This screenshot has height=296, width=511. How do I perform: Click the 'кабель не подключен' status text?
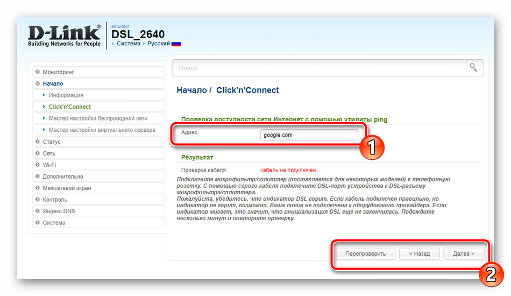click(x=288, y=170)
